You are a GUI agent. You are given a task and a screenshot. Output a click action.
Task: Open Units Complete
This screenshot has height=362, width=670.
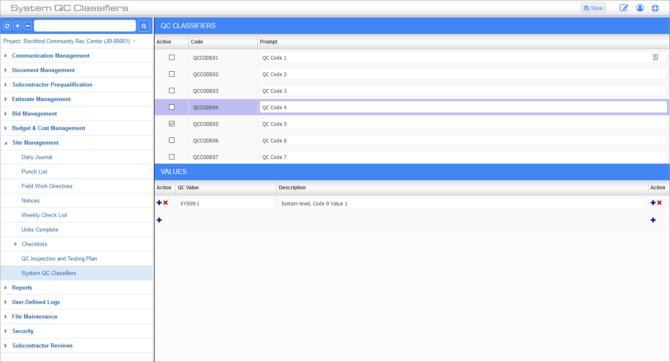click(40, 229)
